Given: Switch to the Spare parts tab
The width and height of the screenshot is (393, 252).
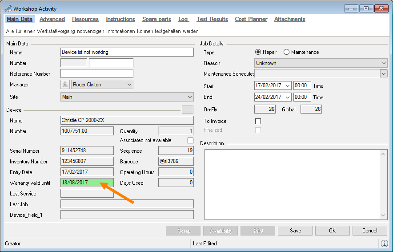Looking at the screenshot, I should (156, 19).
